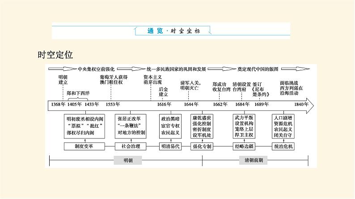This screenshot has height=199, width=355.
Task: Click the 1644年 marker on the timeline
Action: [191, 104]
